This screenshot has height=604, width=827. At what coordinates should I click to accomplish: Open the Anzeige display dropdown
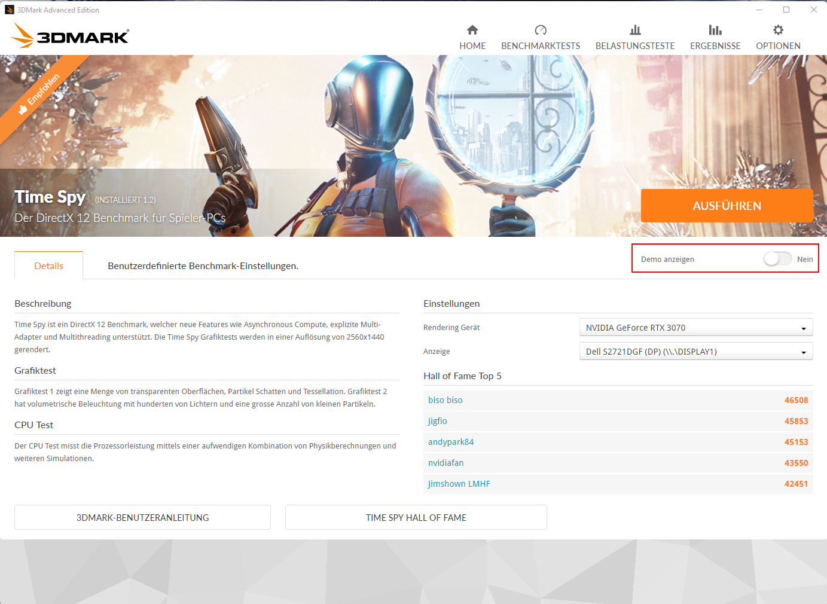point(696,352)
